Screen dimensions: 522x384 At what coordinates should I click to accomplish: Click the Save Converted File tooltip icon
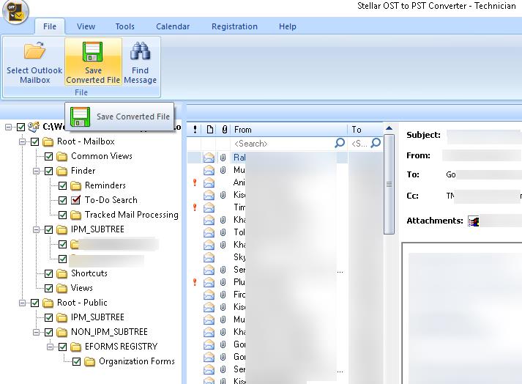click(80, 117)
